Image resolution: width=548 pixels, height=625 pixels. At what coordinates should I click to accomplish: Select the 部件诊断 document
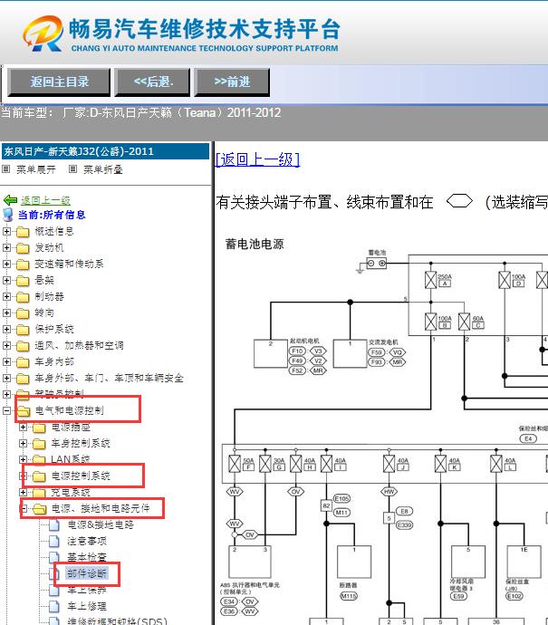(87, 573)
